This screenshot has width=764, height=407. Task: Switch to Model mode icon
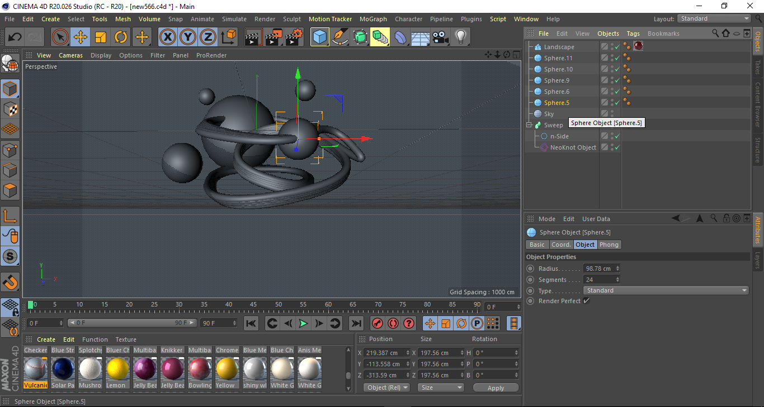(x=10, y=89)
